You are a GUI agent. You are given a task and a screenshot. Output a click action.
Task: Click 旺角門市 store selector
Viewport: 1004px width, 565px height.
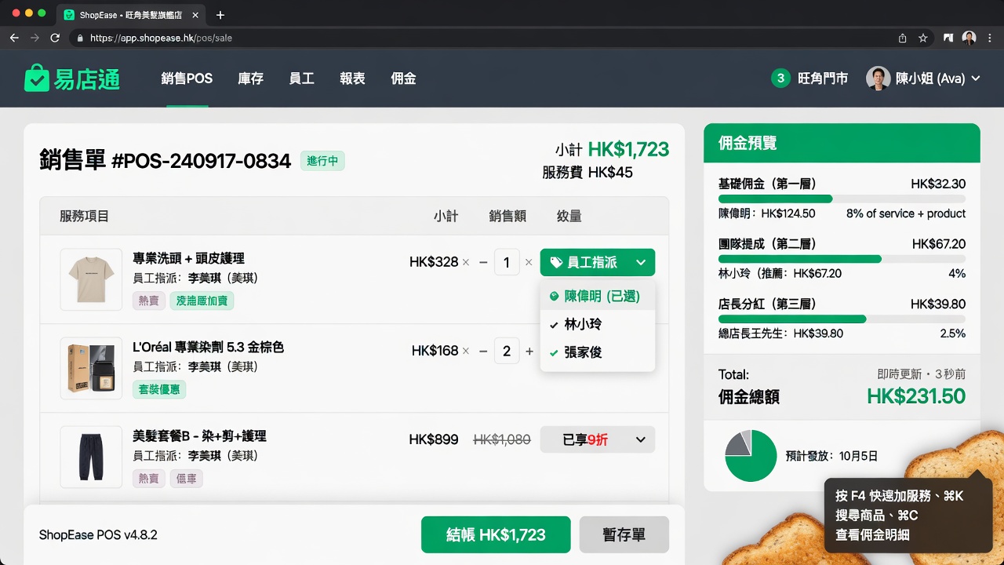(x=823, y=78)
